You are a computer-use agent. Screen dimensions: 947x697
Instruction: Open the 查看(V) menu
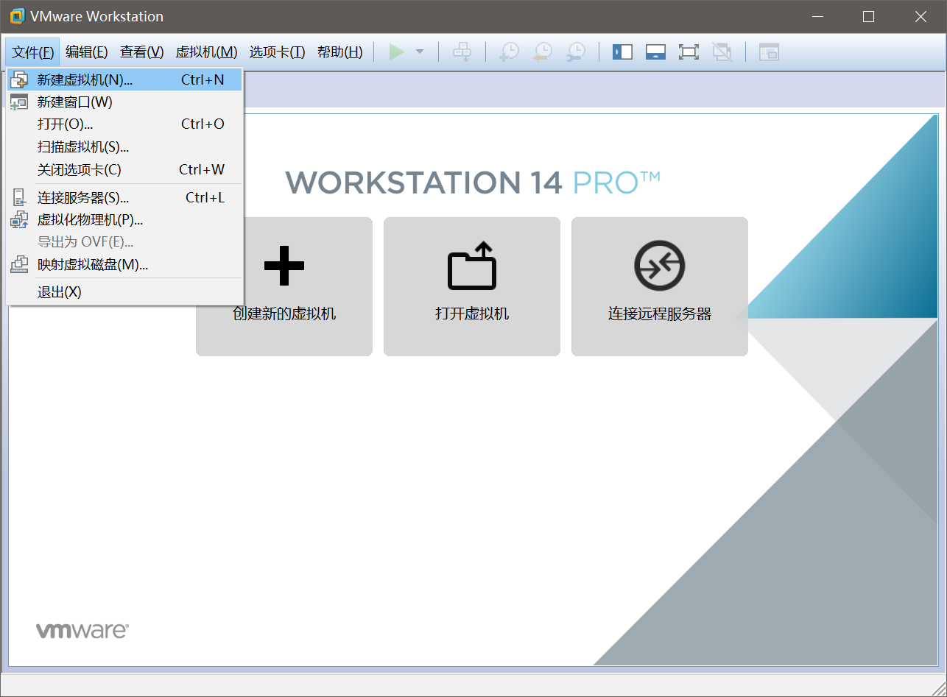pyautogui.click(x=142, y=52)
